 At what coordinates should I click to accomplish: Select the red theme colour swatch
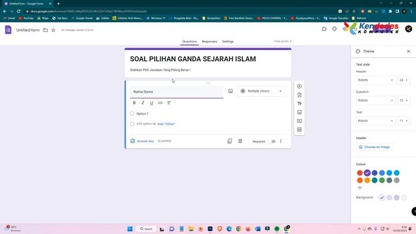tap(359, 173)
